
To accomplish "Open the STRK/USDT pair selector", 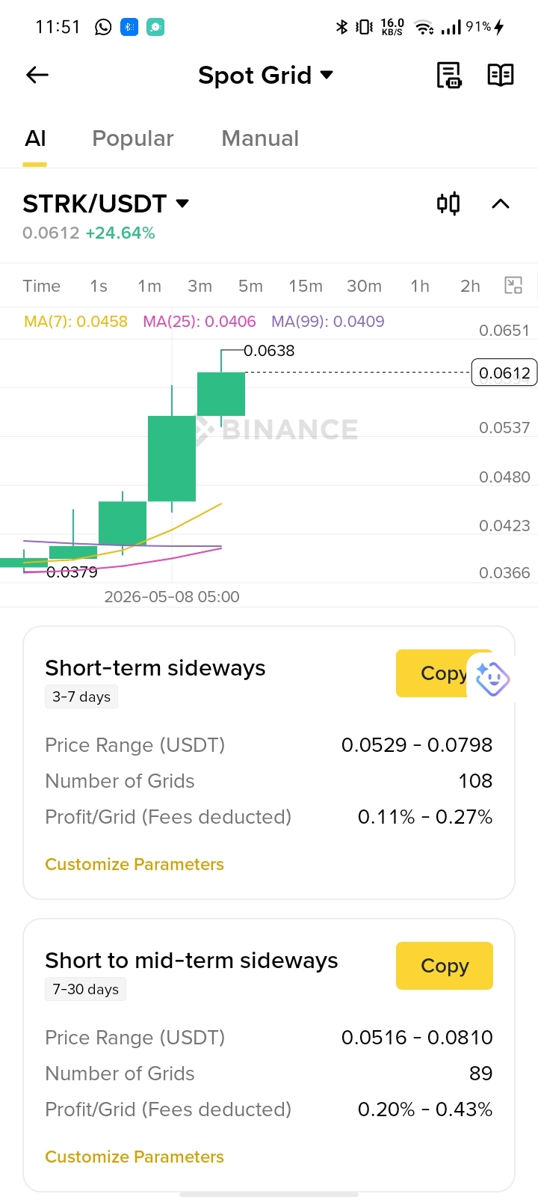I will (x=105, y=203).
